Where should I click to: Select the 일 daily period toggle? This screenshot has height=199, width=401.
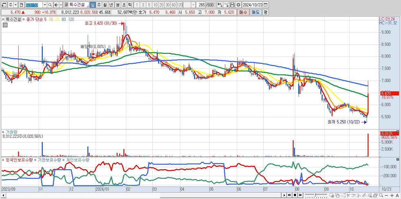click(x=92, y=5)
